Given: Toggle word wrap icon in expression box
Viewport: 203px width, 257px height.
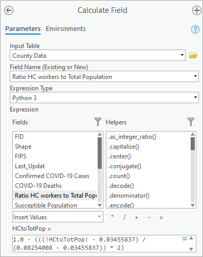Looking at the screenshot, I should [184, 239].
